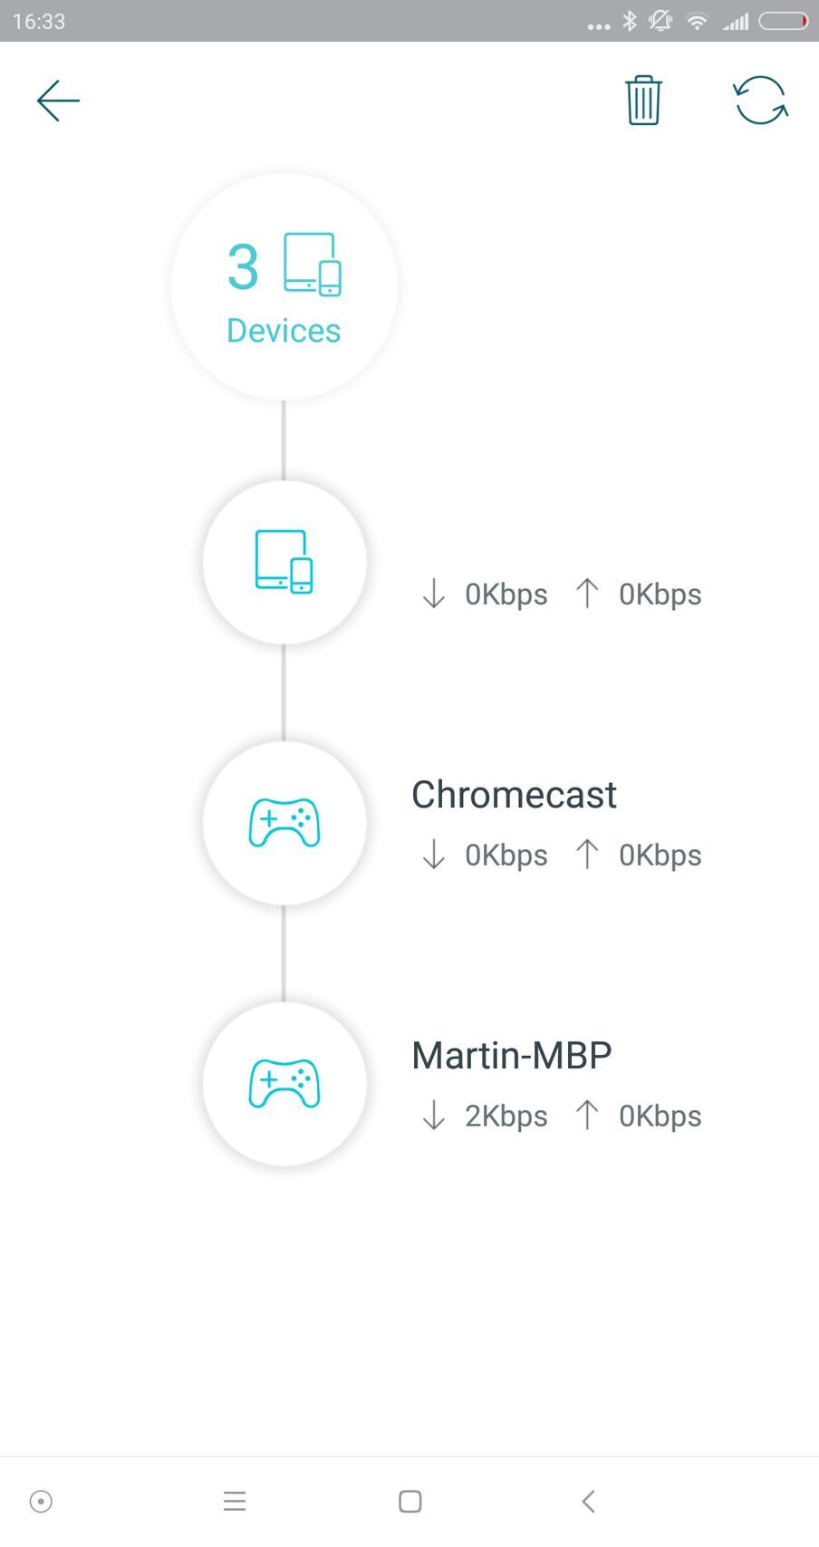This screenshot has width=819, height=1547.
Task: Tap the circle assistant button in navigation bar
Action: (x=41, y=1502)
